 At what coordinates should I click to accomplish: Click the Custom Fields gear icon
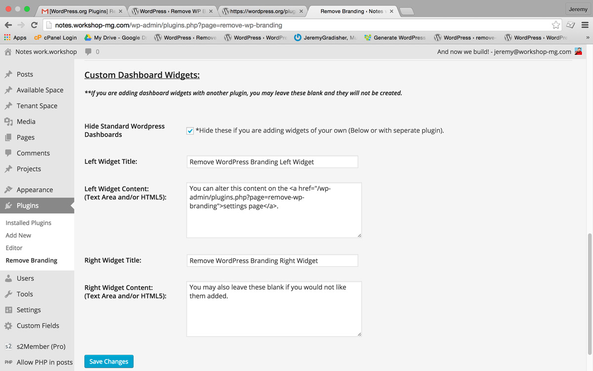click(x=8, y=325)
